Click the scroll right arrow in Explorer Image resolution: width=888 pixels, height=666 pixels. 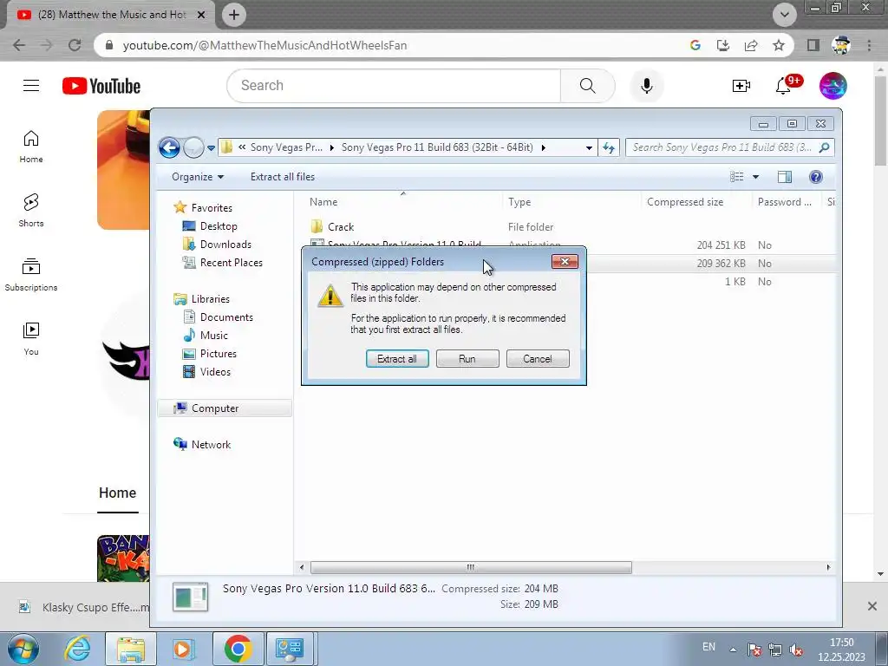828,567
